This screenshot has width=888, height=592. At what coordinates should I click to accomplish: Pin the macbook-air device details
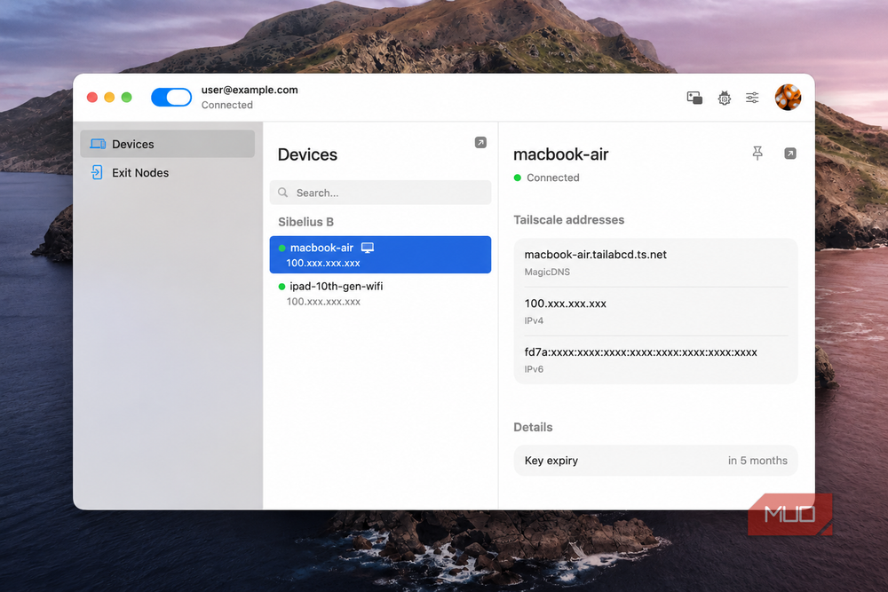(x=757, y=153)
